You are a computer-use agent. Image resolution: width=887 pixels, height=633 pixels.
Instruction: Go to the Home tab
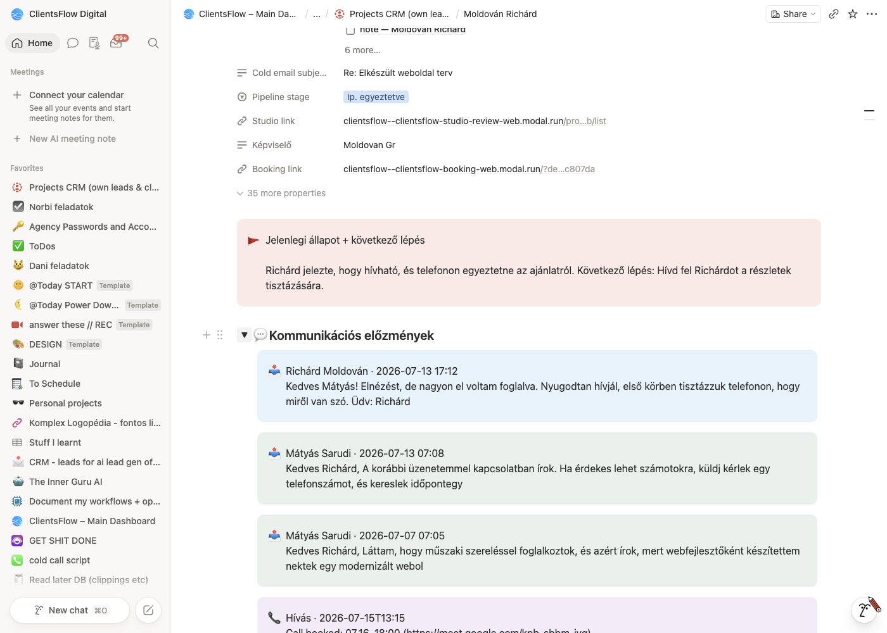[33, 43]
